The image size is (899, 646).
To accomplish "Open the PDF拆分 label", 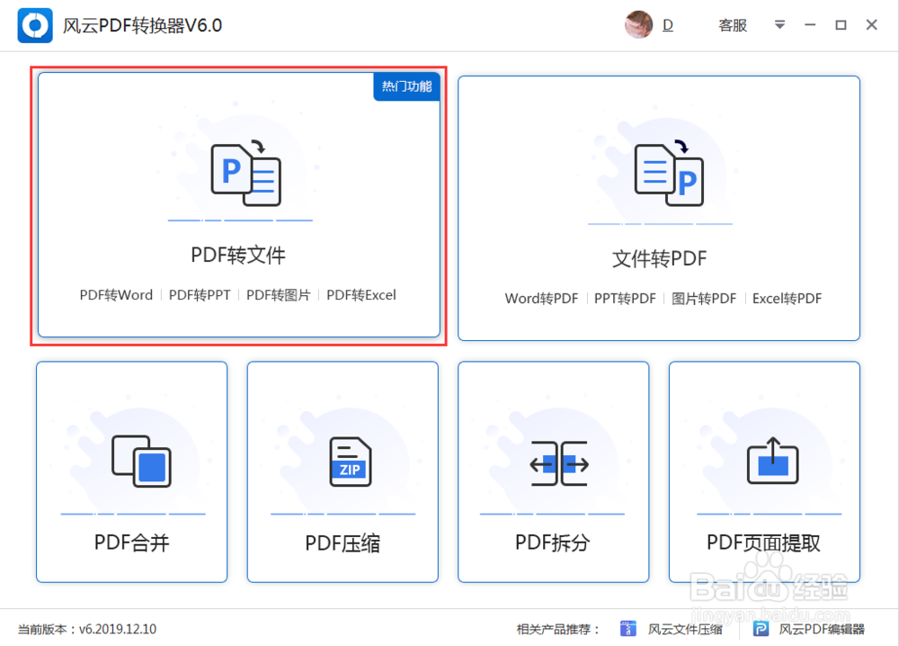I will pyautogui.click(x=553, y=543).
